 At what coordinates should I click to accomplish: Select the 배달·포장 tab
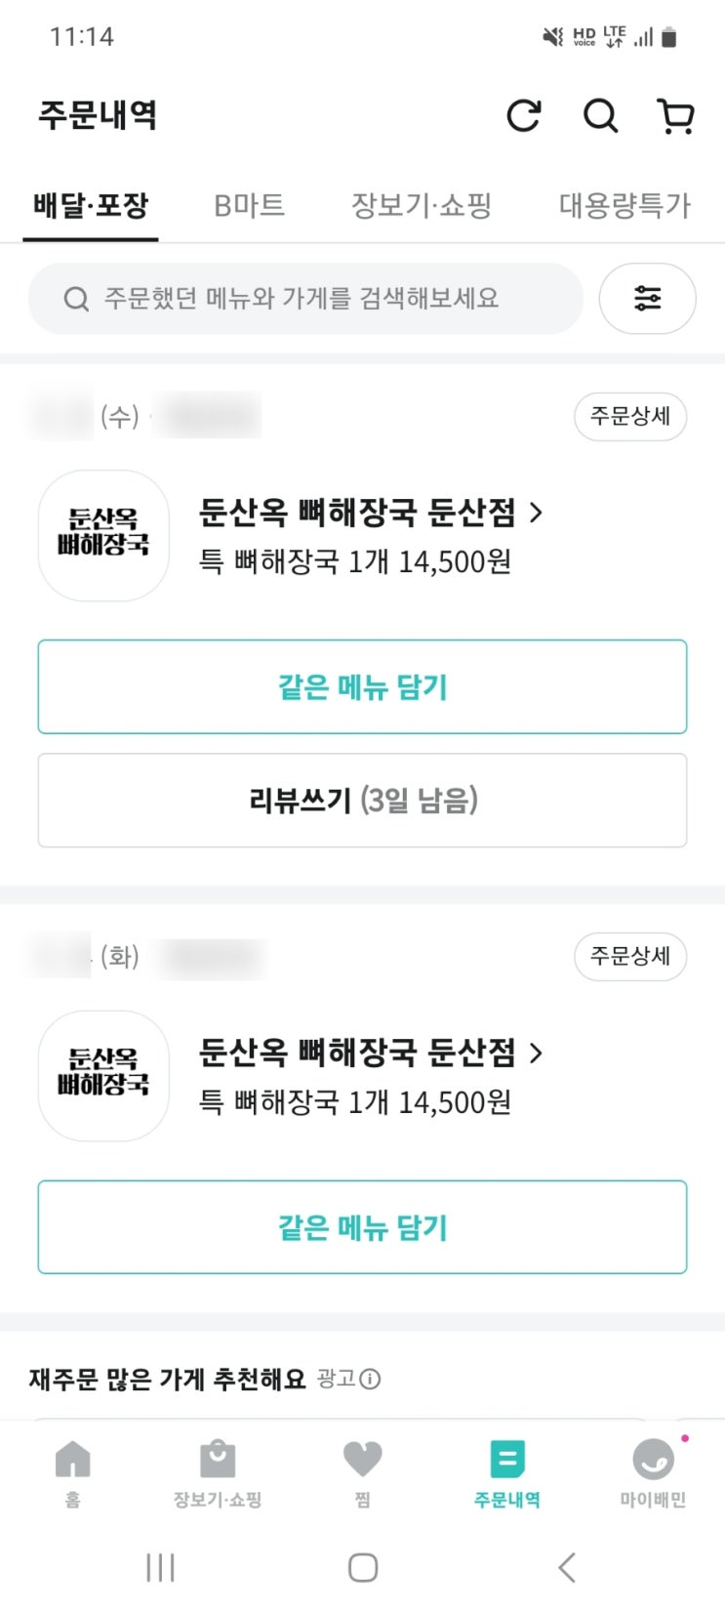[x=91, y=205]
